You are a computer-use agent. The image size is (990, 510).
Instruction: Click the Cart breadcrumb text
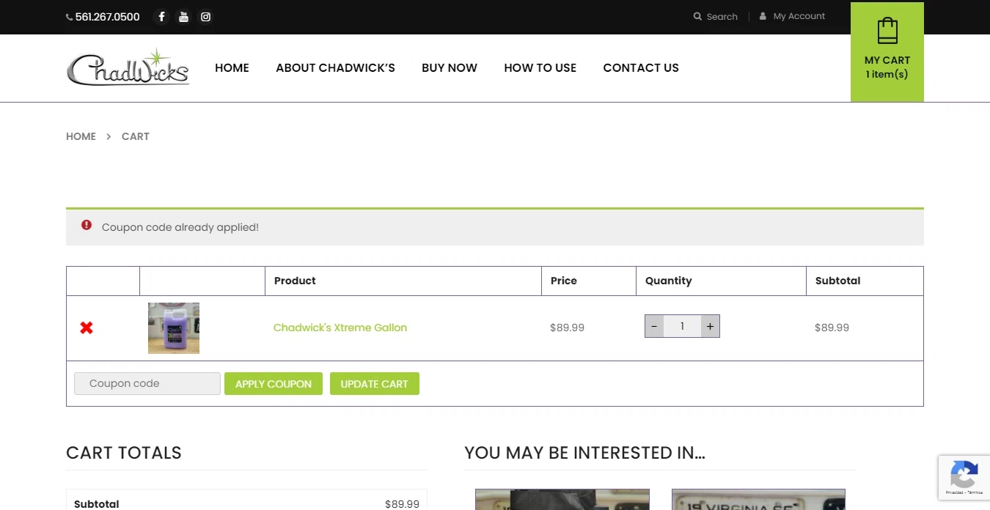pos(136,136)
